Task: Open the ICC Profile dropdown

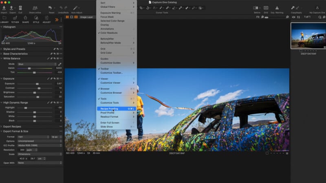Action: point(40,146)
